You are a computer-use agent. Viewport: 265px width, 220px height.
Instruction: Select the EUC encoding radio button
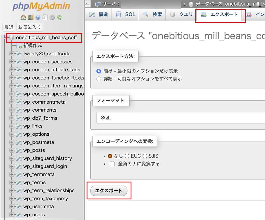click(127, 156)
